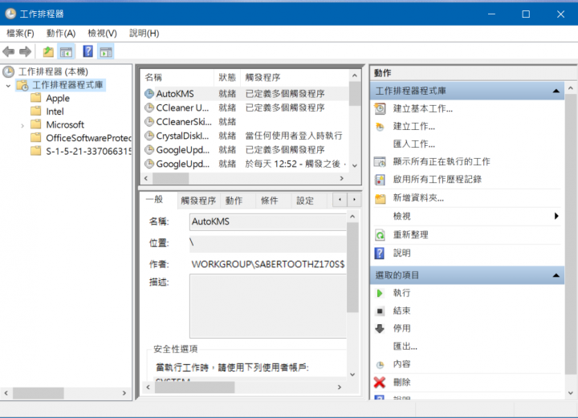This screenshot has height=418, width=578.
Task: Open the 檢視 submenu in actions pane
Action: tap(466, 216)
